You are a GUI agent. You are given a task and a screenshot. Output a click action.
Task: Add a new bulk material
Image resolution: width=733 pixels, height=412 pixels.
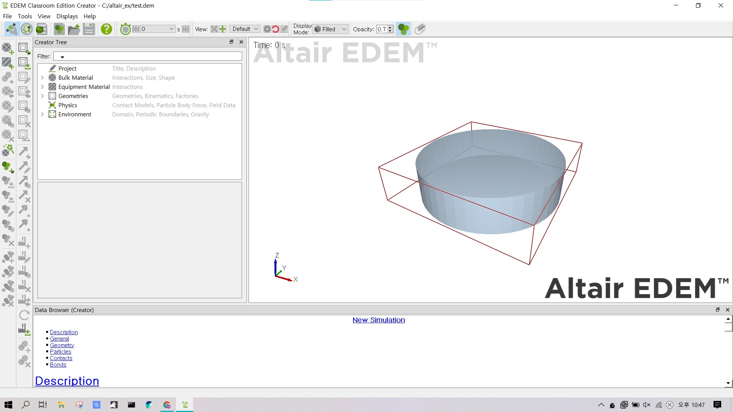(x=8, y=48)
